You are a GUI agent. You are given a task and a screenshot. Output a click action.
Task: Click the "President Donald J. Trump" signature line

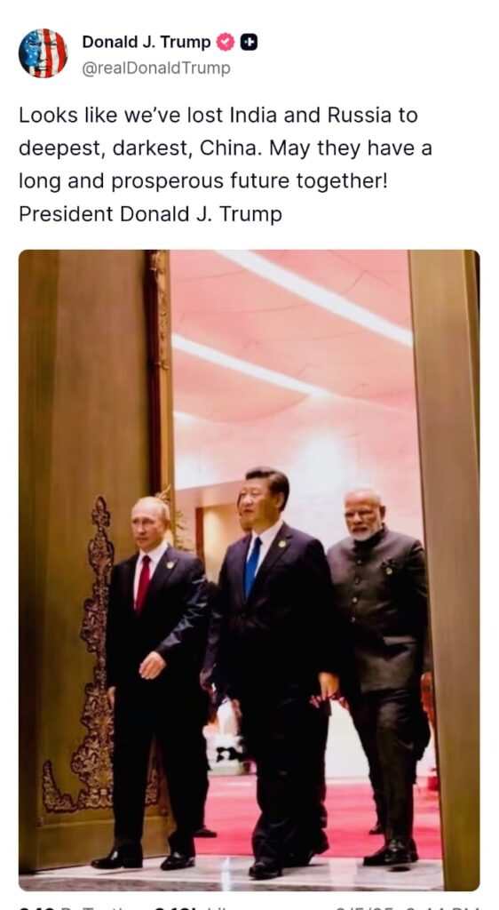pyautogui.click(x=150, y=214)
